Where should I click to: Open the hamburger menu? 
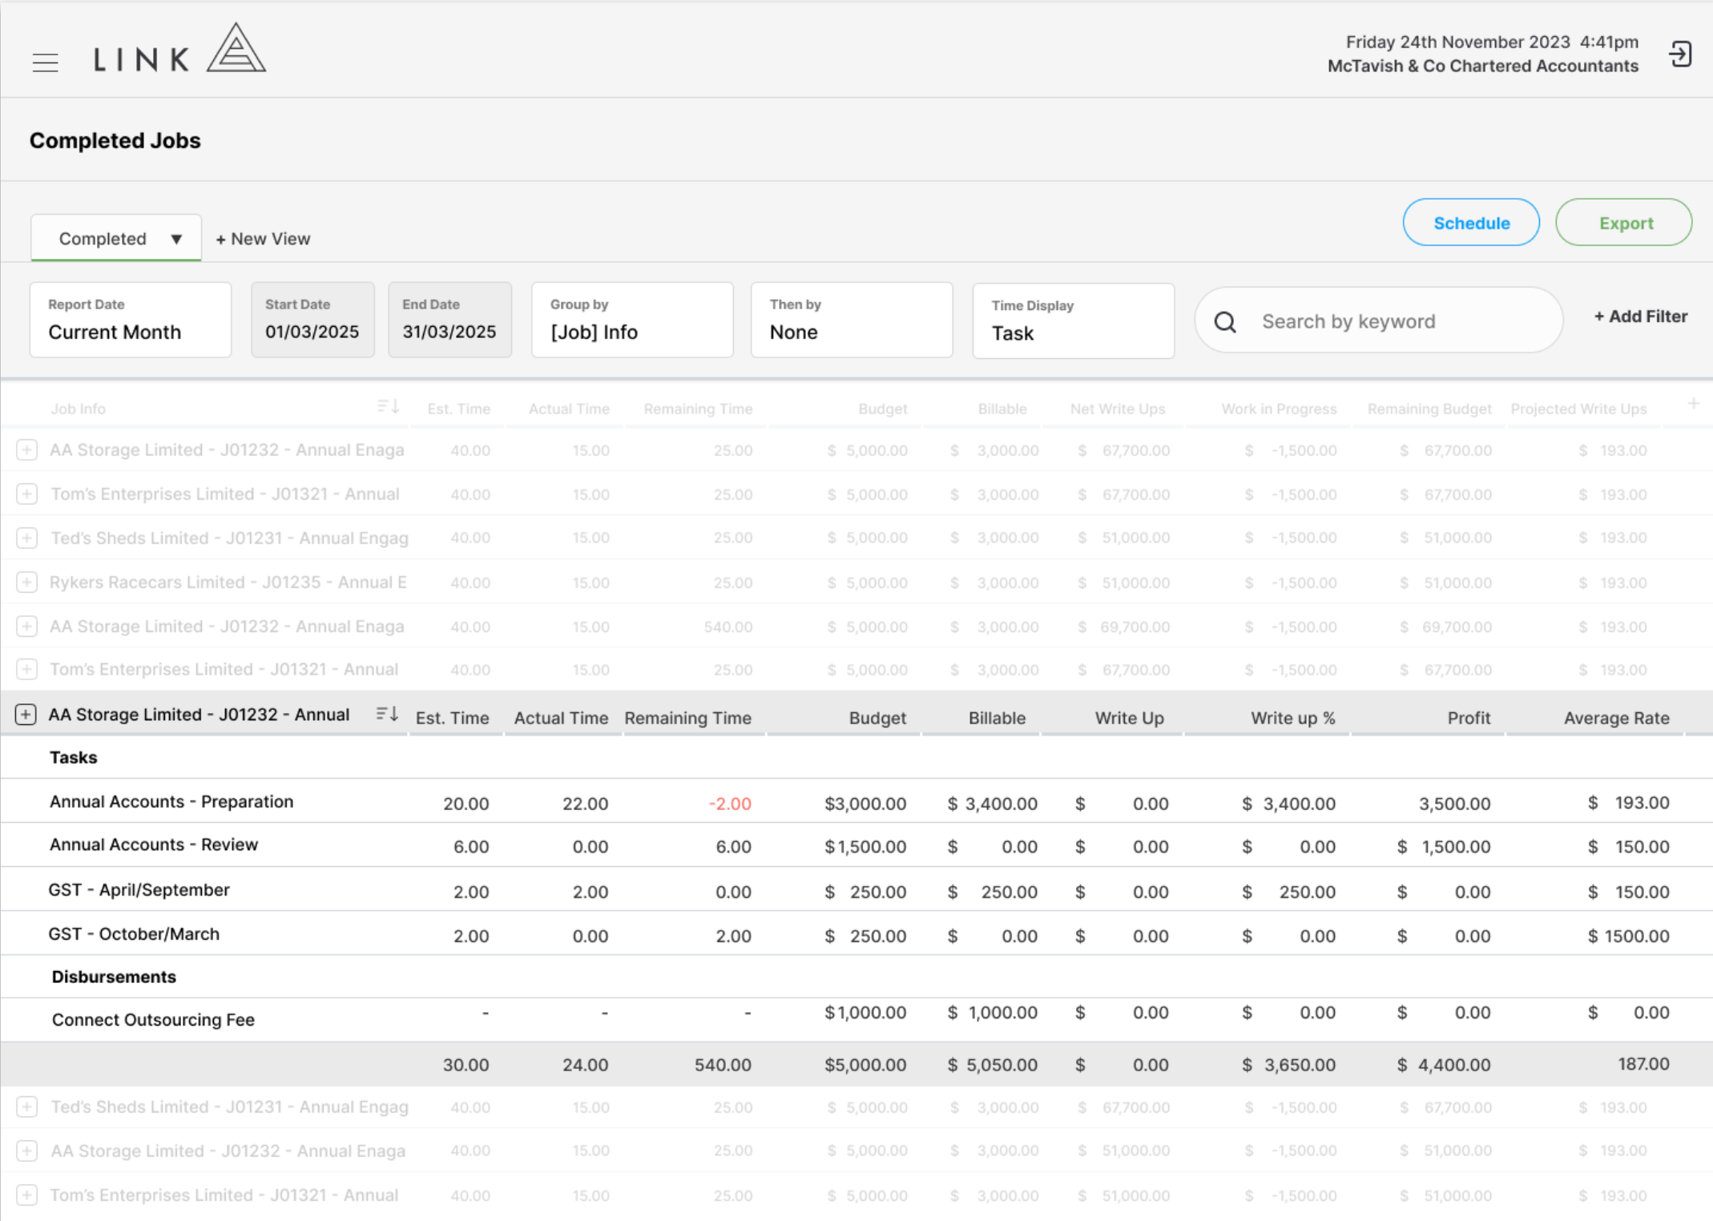(x=46, y=62)
